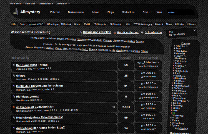The height and width of the screenshot is (134, 208).
Task: Open the Abmelden arrow link at top
Action: pos(63,4)
